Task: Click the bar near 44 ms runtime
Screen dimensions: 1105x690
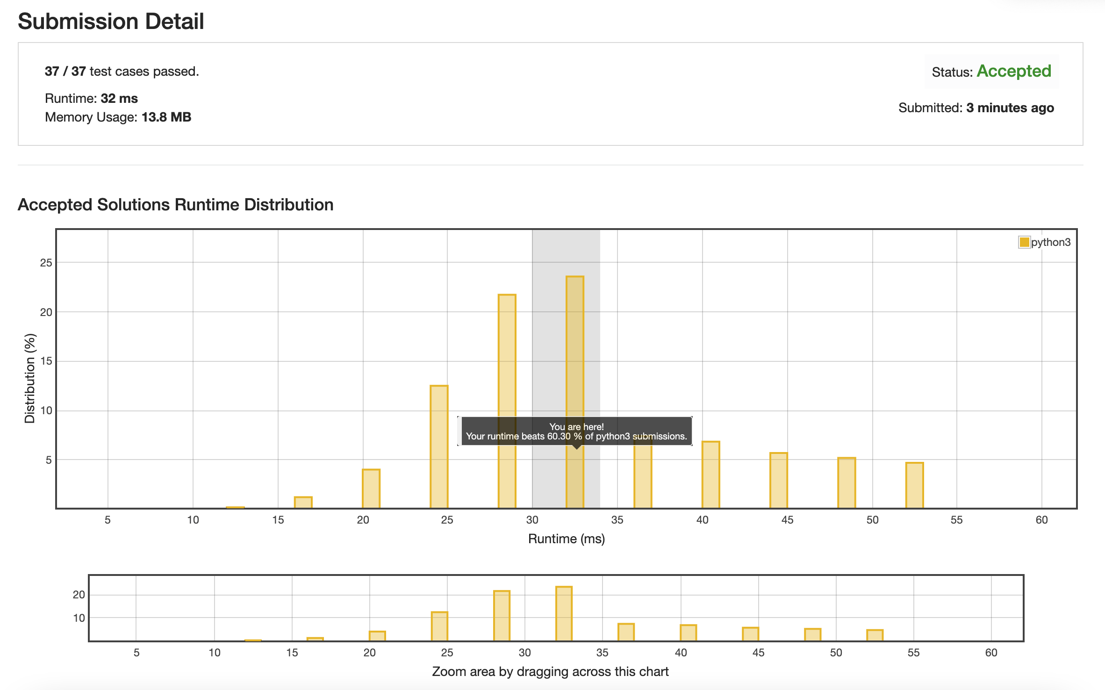Action: pyautogui.click(x=779, y=481)
